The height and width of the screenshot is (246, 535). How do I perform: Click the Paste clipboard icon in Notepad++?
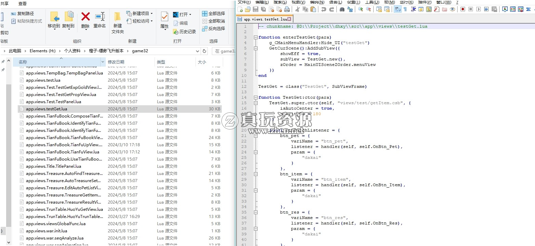313,9
